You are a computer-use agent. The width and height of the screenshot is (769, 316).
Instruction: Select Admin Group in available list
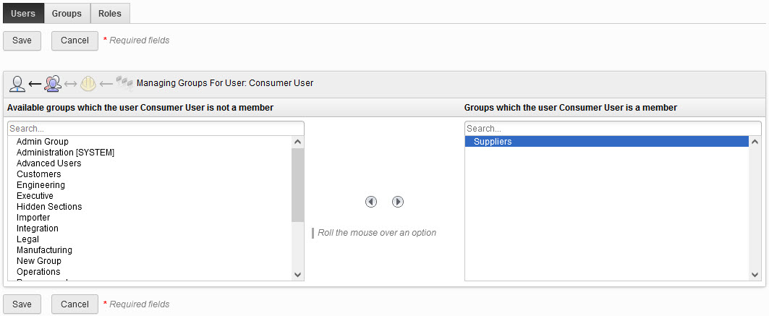pos(150,142)
